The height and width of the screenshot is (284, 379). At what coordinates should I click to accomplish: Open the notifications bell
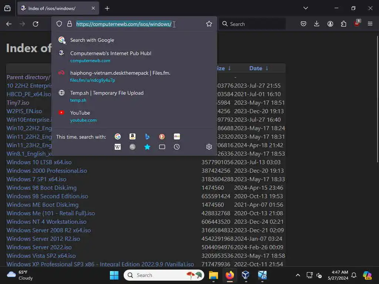pos(354,275)
